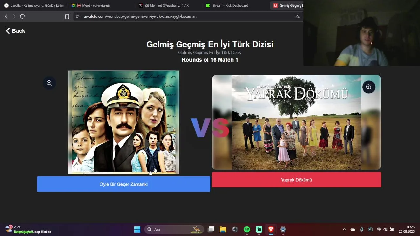
Task: Go back in browser history
Action: pos(6,16)
